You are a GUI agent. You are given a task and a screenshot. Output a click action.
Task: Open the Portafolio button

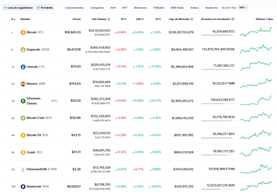coord(45,7)
